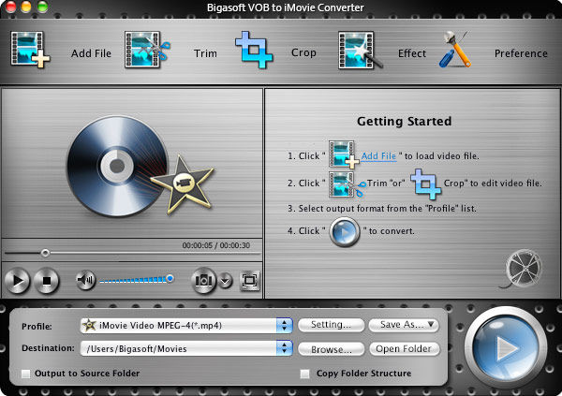
Task: Stop the video playback
Action: (x=45, y=279)
